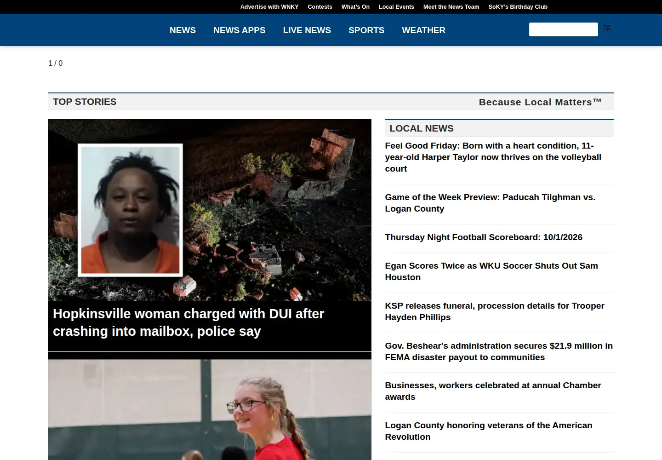Open the SPORTS section

[x=366, y=30]
